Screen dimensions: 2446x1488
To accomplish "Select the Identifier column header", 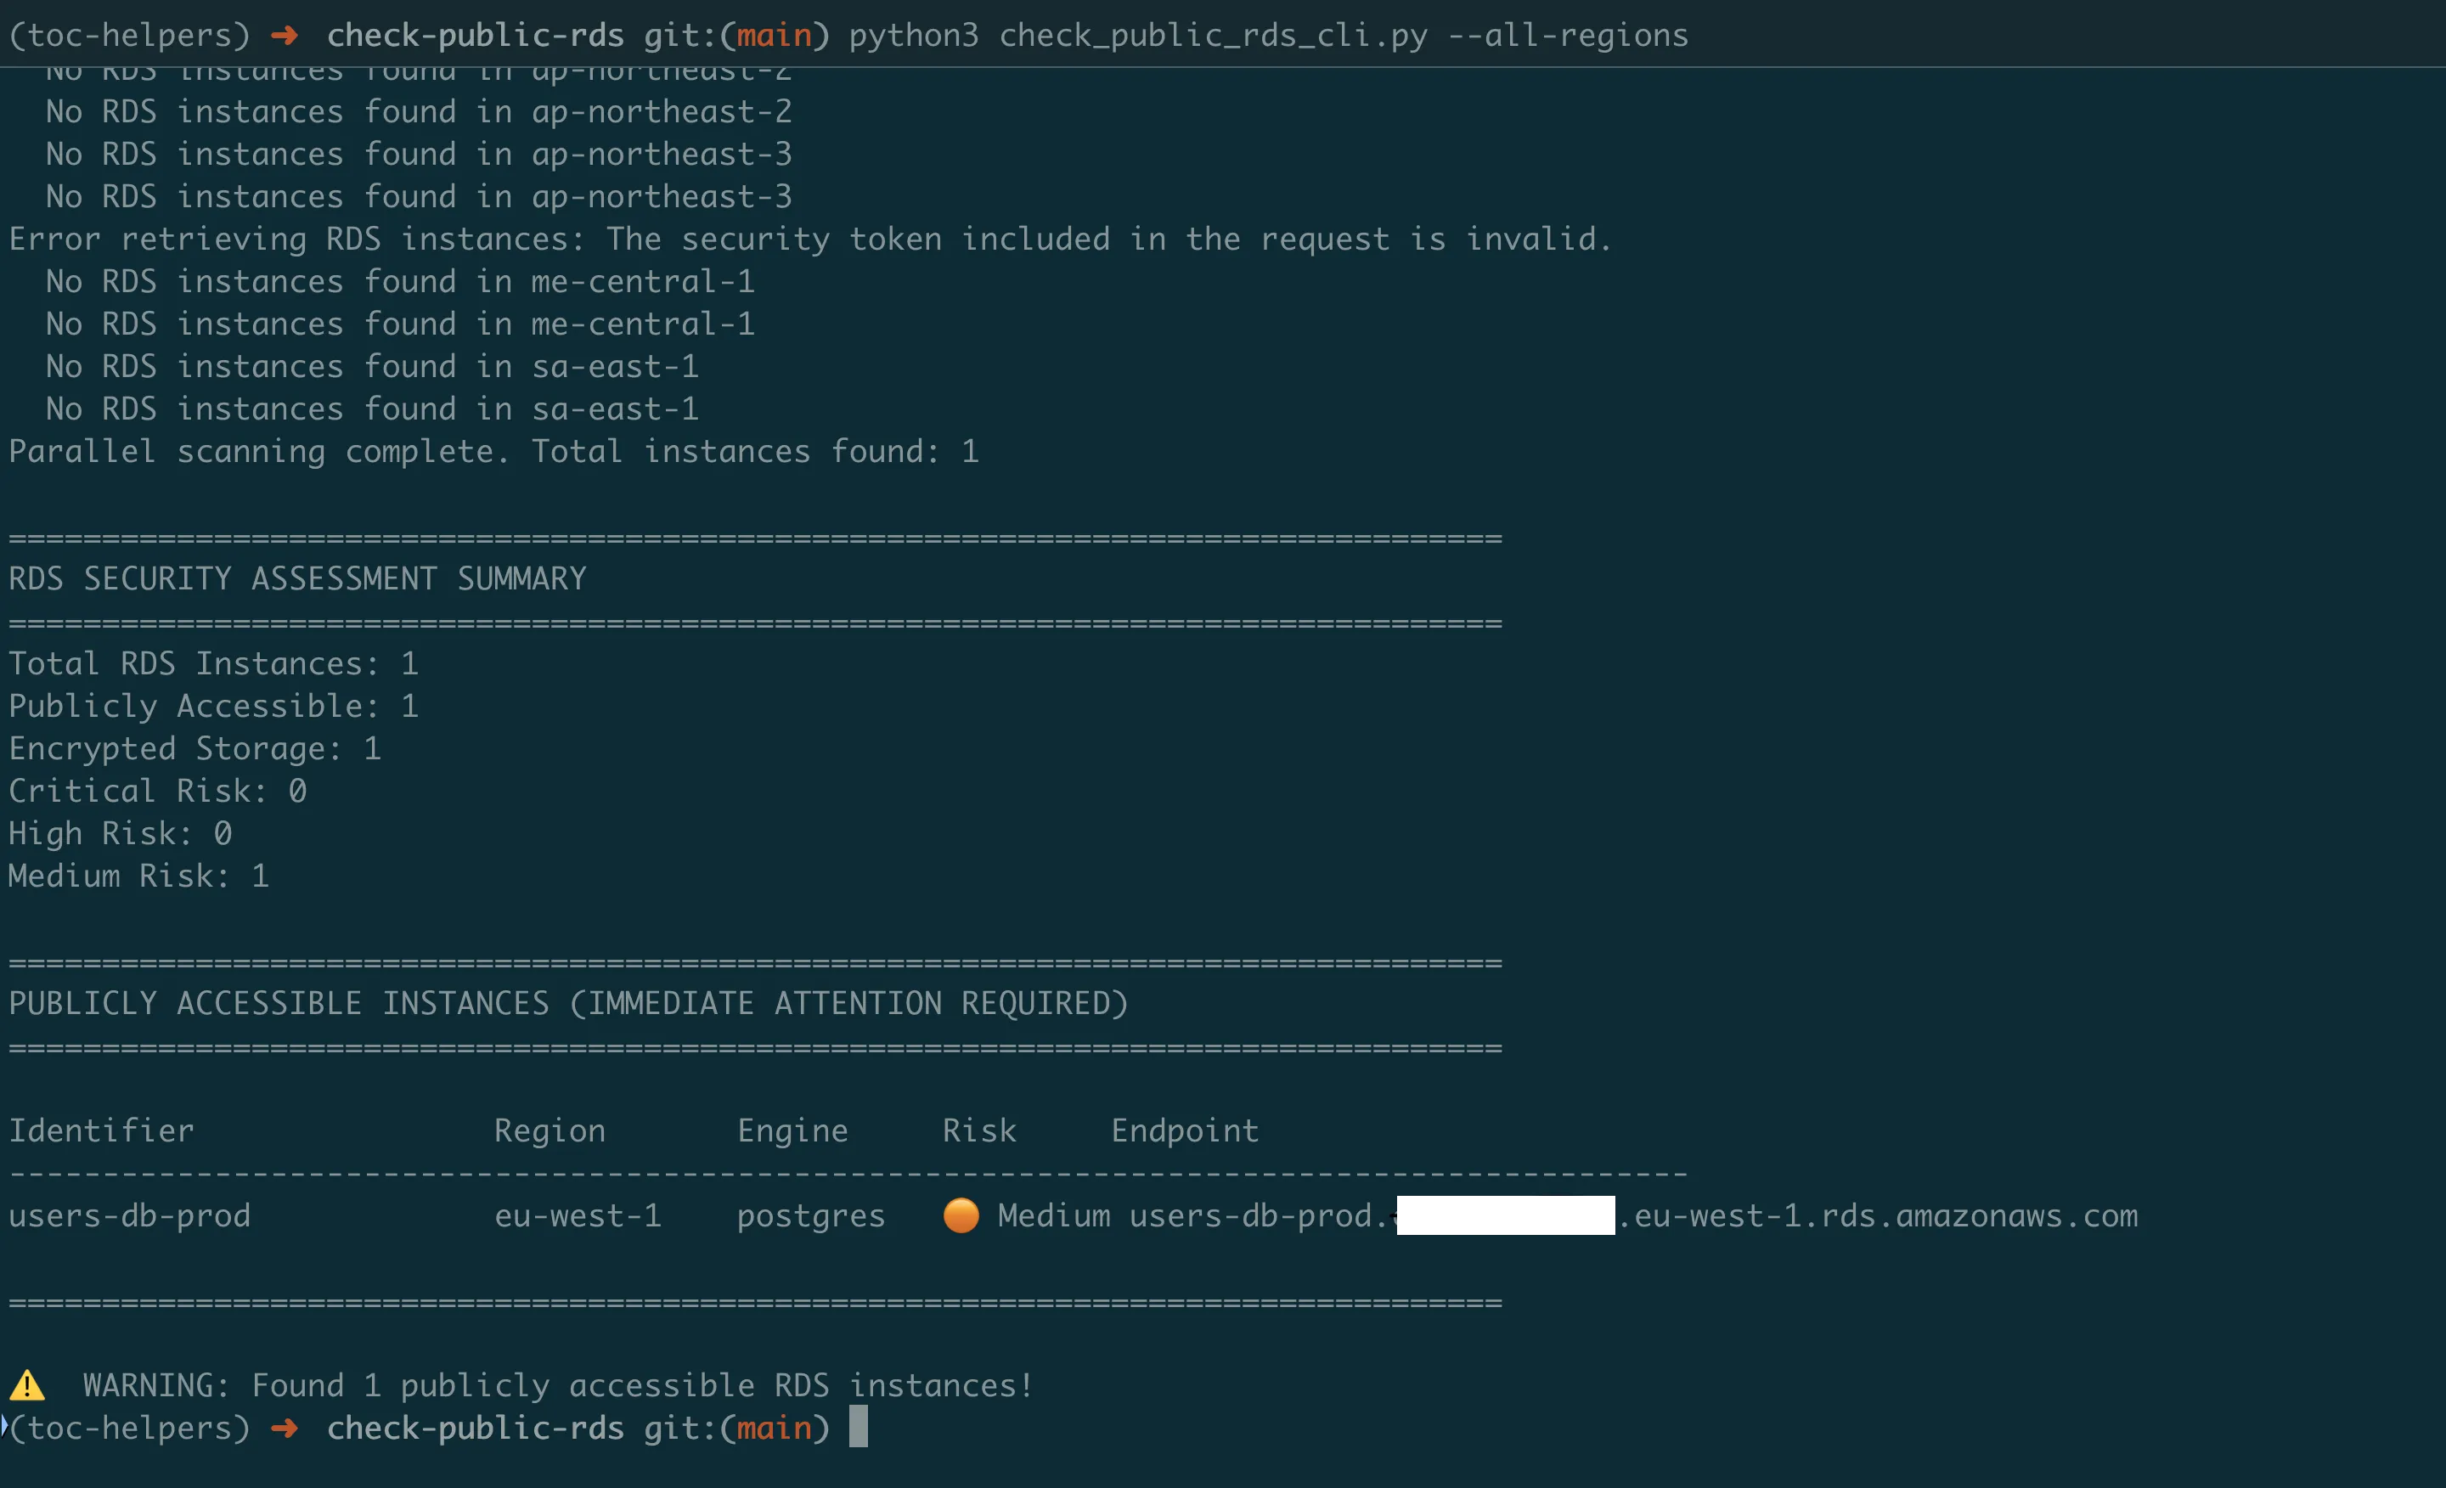I will tap(101, 1130).
